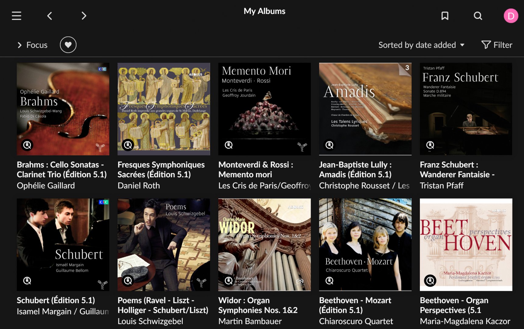Open the Beethoven Mozart Chiaroscuro Quartet cover
Viewport: 524px width, 329px height.
tap(365, 245)
